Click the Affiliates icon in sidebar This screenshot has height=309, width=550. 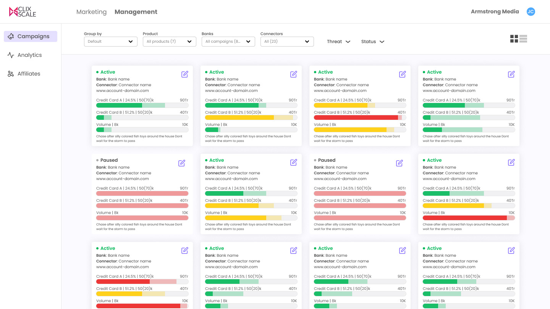[x=11, y=74]
